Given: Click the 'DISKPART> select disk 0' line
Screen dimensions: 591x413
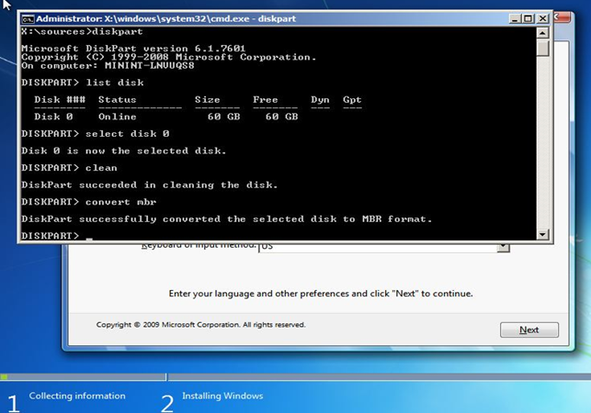Looking at the screenshot, I should [x=96, y=134].
